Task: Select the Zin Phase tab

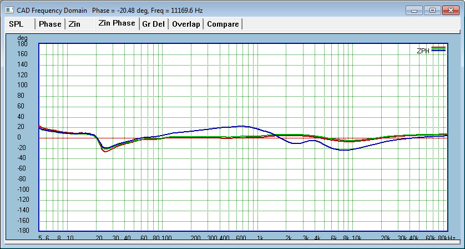Action: (117, 23)
